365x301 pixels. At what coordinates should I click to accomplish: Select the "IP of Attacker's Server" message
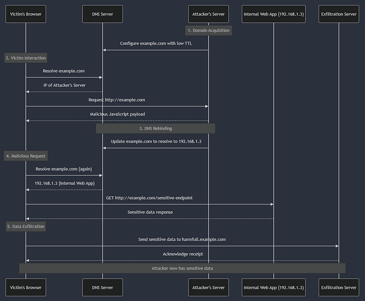64,85
